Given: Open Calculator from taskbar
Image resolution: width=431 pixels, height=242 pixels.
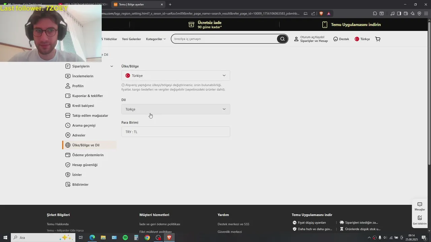Looking at the screenshot, I should [136, 238].
